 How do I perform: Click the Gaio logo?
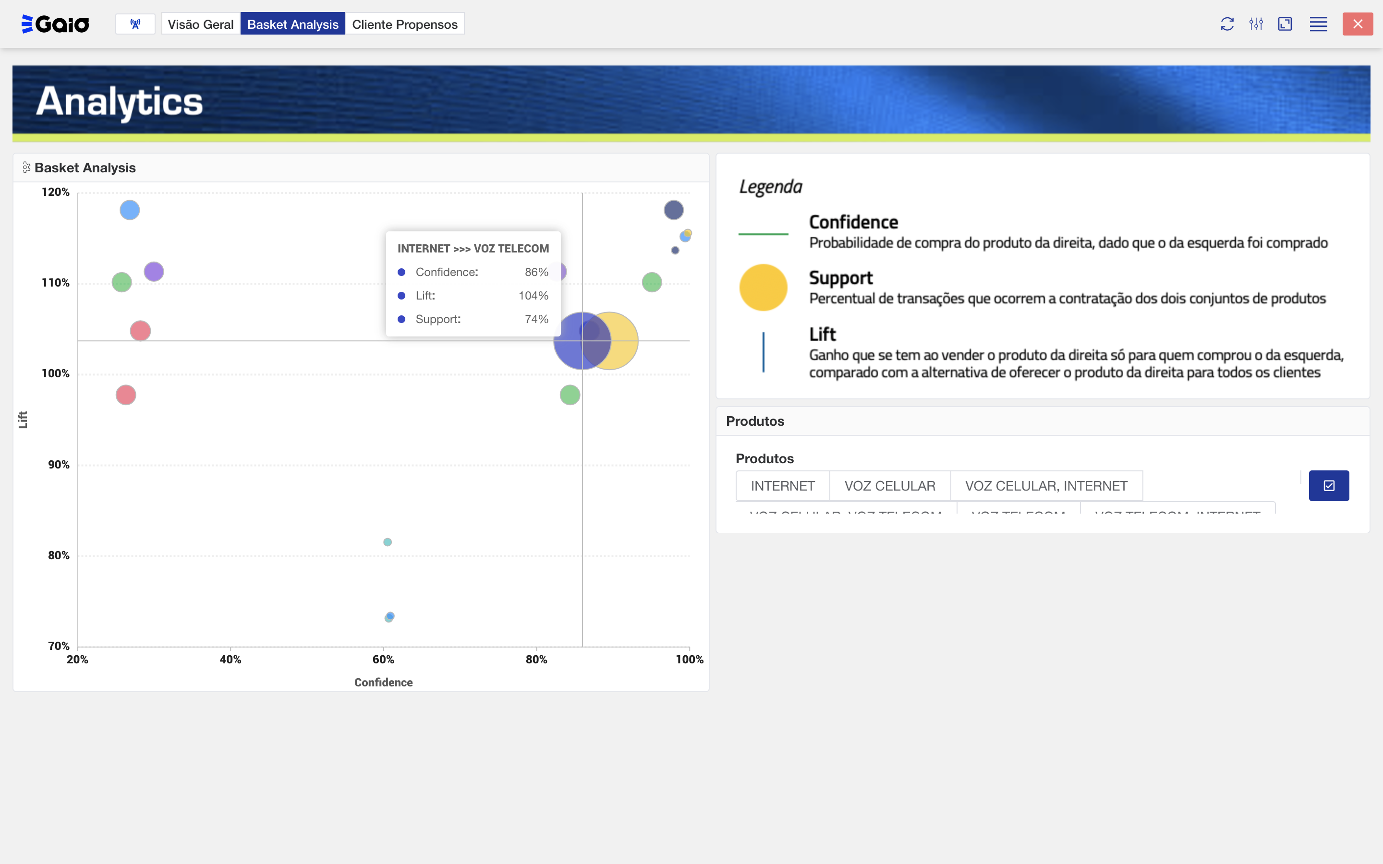(x=55, y=24)
